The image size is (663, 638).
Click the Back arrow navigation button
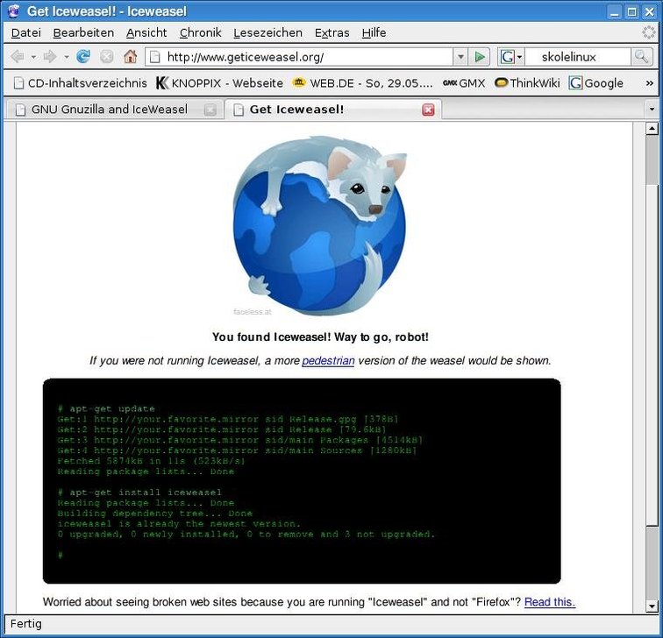[18, 56]
